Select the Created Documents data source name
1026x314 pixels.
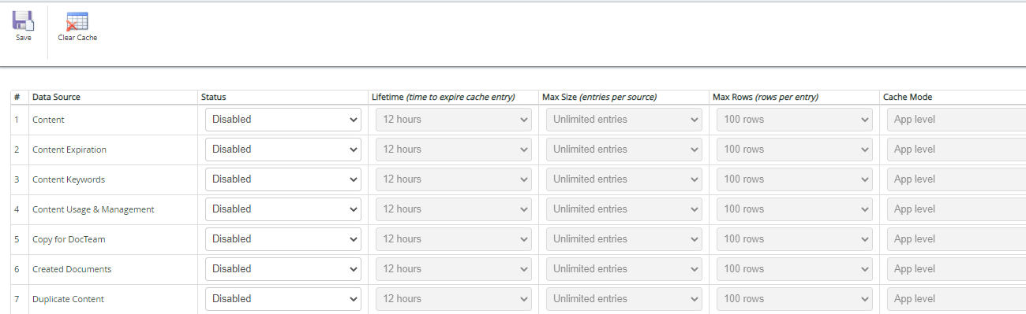coord(72,269)
